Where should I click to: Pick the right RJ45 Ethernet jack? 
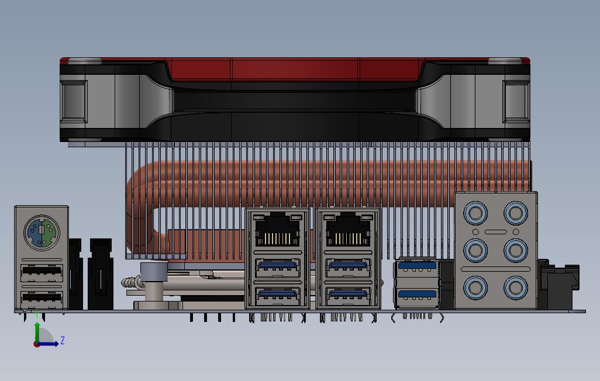[x=348, y=230]
